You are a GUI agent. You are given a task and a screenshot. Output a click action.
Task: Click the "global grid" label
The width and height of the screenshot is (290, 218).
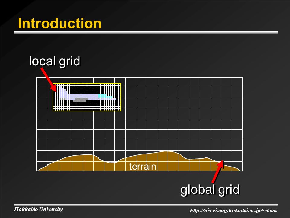pos(210,190)
